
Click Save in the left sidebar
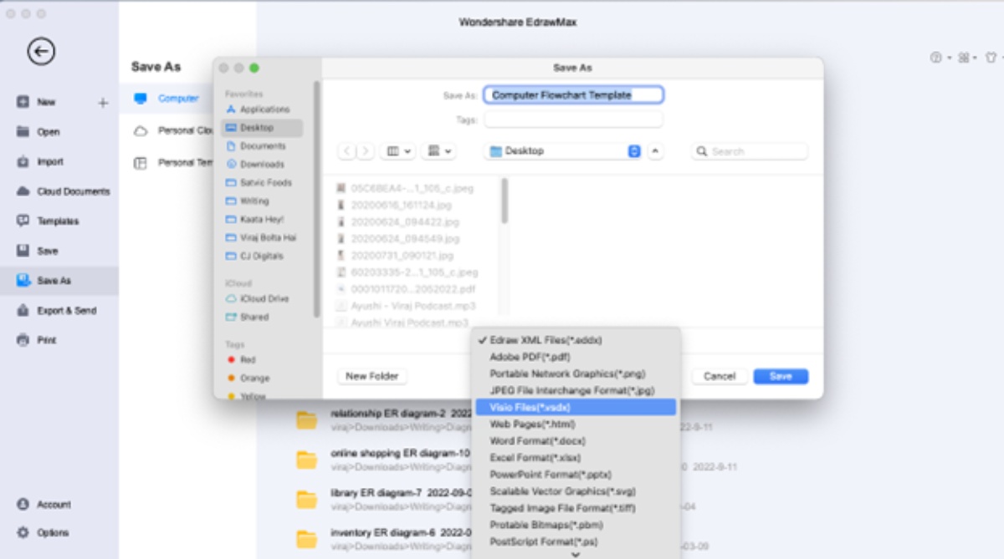(38, 251)
